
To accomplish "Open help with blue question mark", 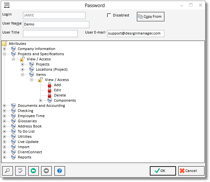I will click(x=60, y=171).
